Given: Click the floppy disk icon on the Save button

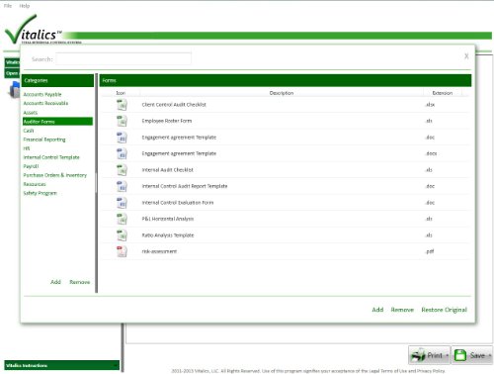Looking at the screenshot, I should (460, 355).
